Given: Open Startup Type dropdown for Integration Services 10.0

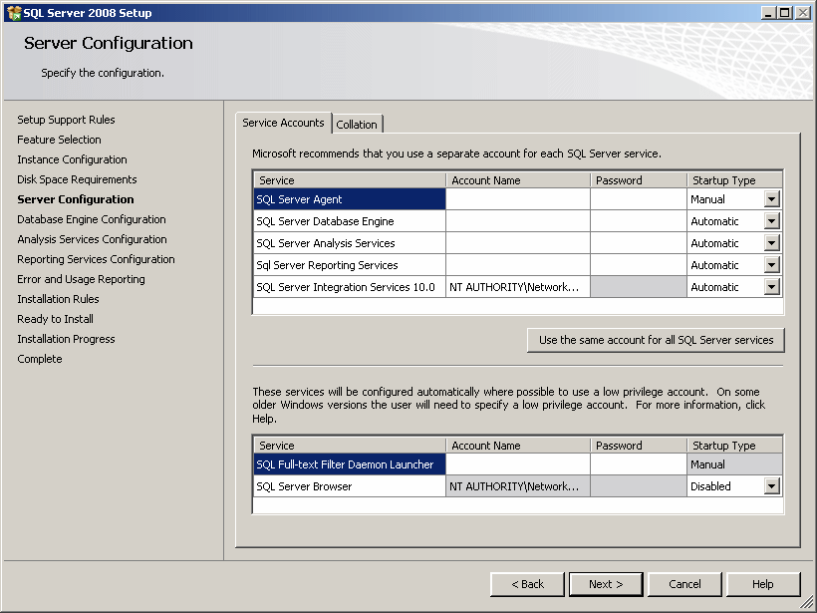Looking at the screenshot, I should [x=772, y=287].
